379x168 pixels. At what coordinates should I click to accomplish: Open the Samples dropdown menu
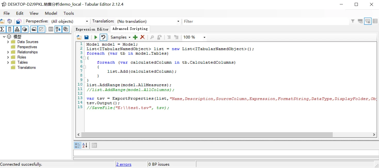[x=121, y=37]
